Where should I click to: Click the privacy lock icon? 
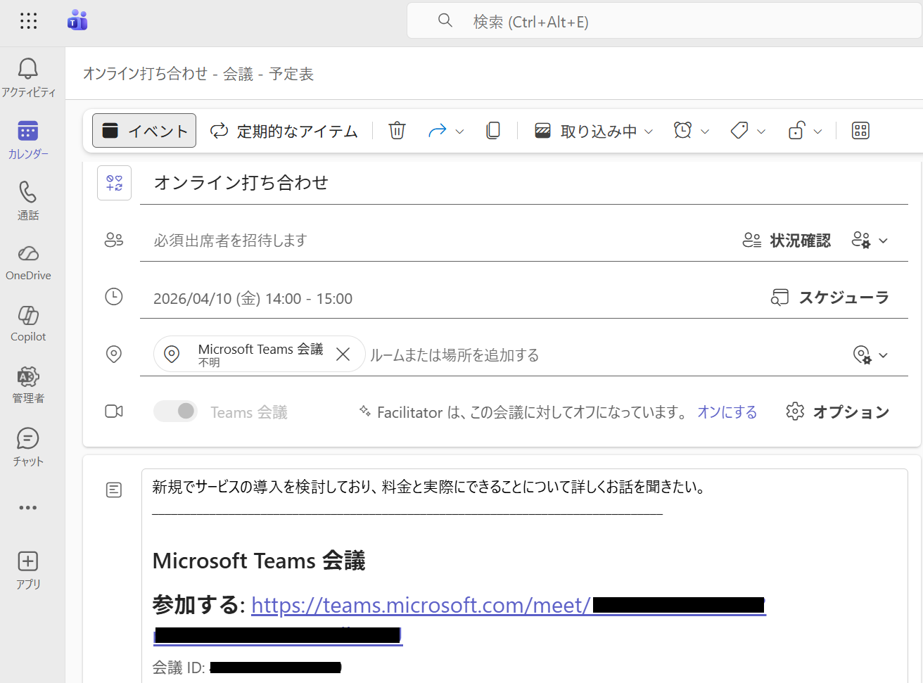(x=796, y=131)
